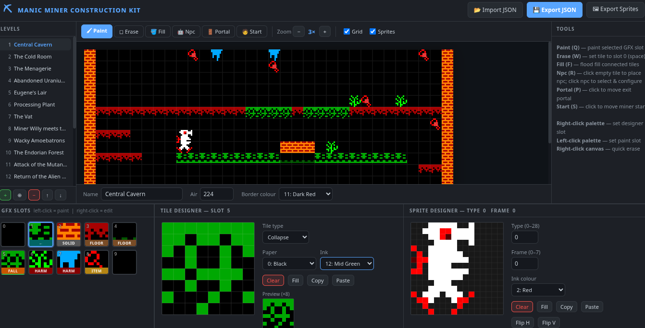Viewport: 645px width, 328px height.
Task: Select the Paint tool
Action: coord(97,31)
